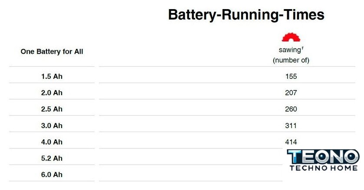
Task: Click the 260 sawing count
Action: [x=291, y=109]
